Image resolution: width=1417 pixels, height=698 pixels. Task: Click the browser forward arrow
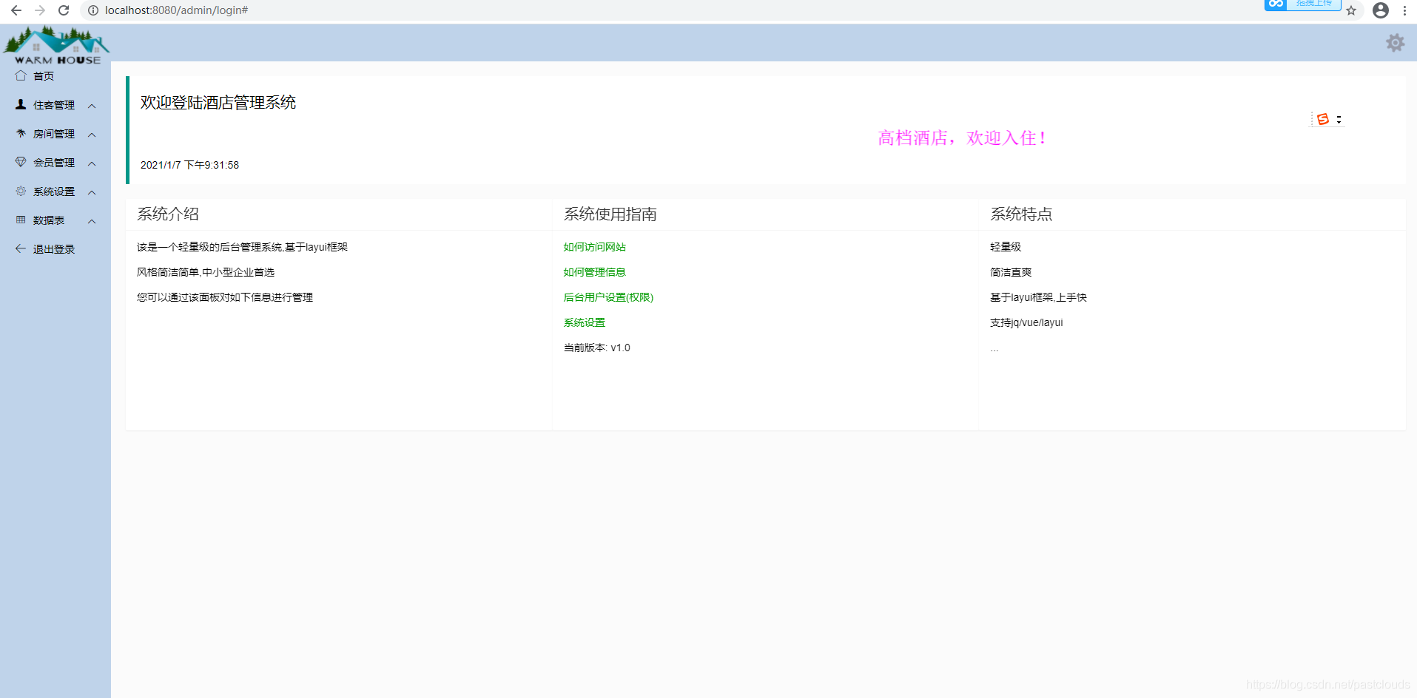click(x=40, y=10)
